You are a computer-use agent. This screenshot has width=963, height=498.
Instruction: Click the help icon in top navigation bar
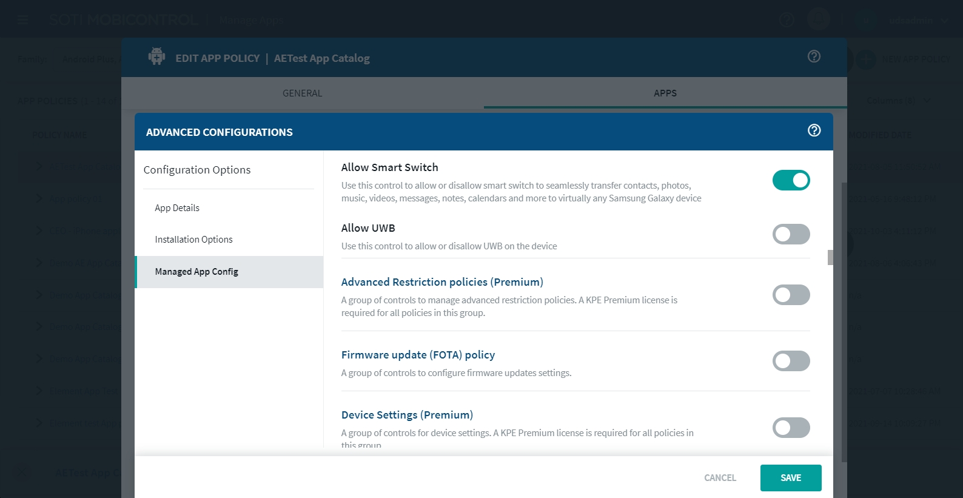pyautogui.click(x=787, y=20)
